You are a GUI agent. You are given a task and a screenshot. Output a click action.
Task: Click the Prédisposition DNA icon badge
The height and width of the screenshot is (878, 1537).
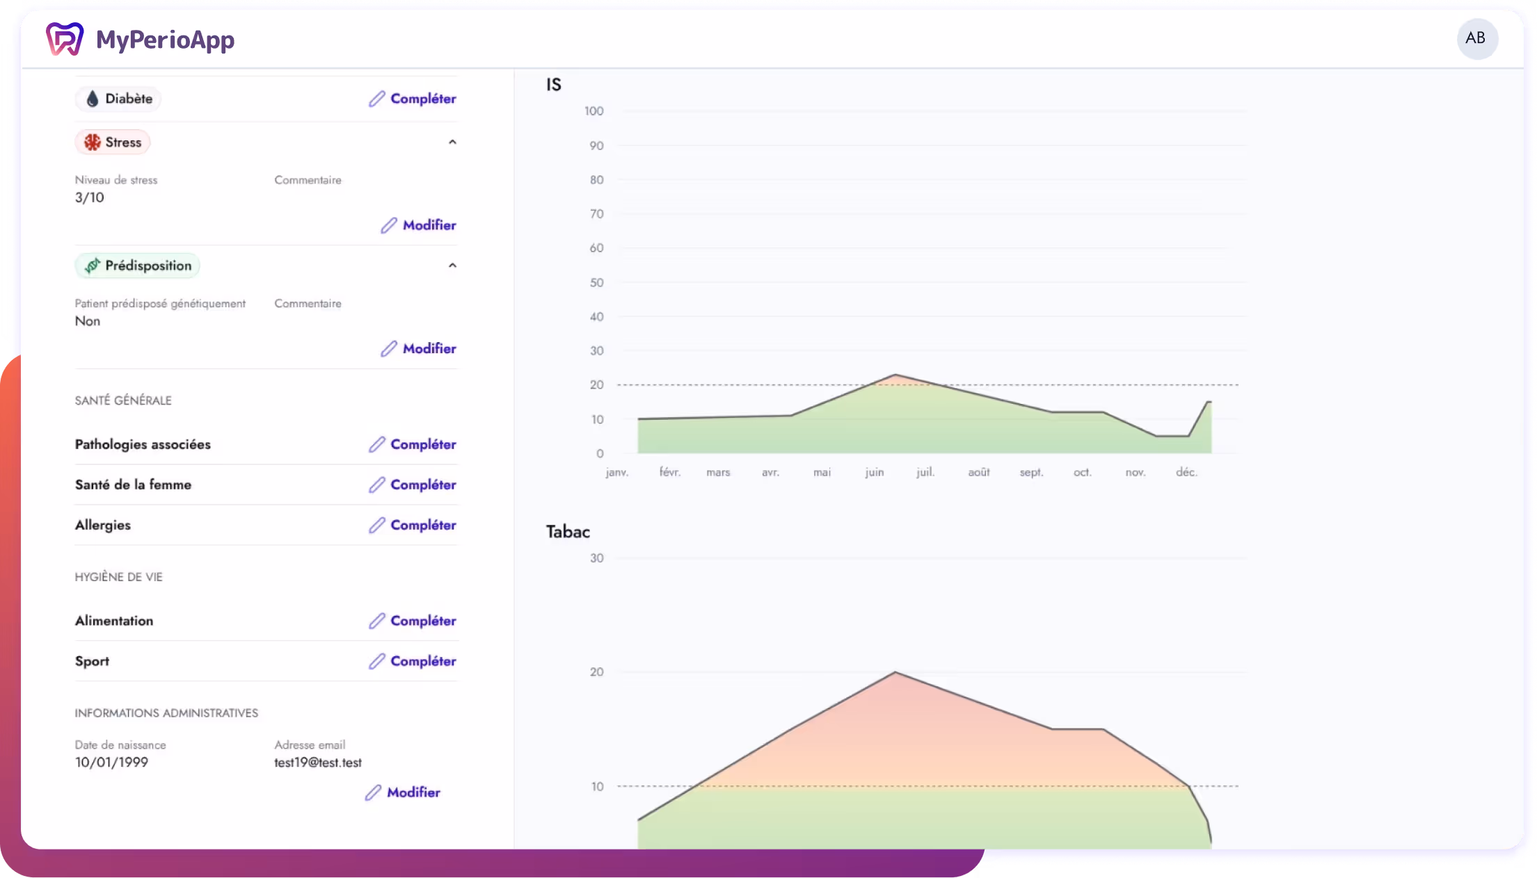click(93, 266)
